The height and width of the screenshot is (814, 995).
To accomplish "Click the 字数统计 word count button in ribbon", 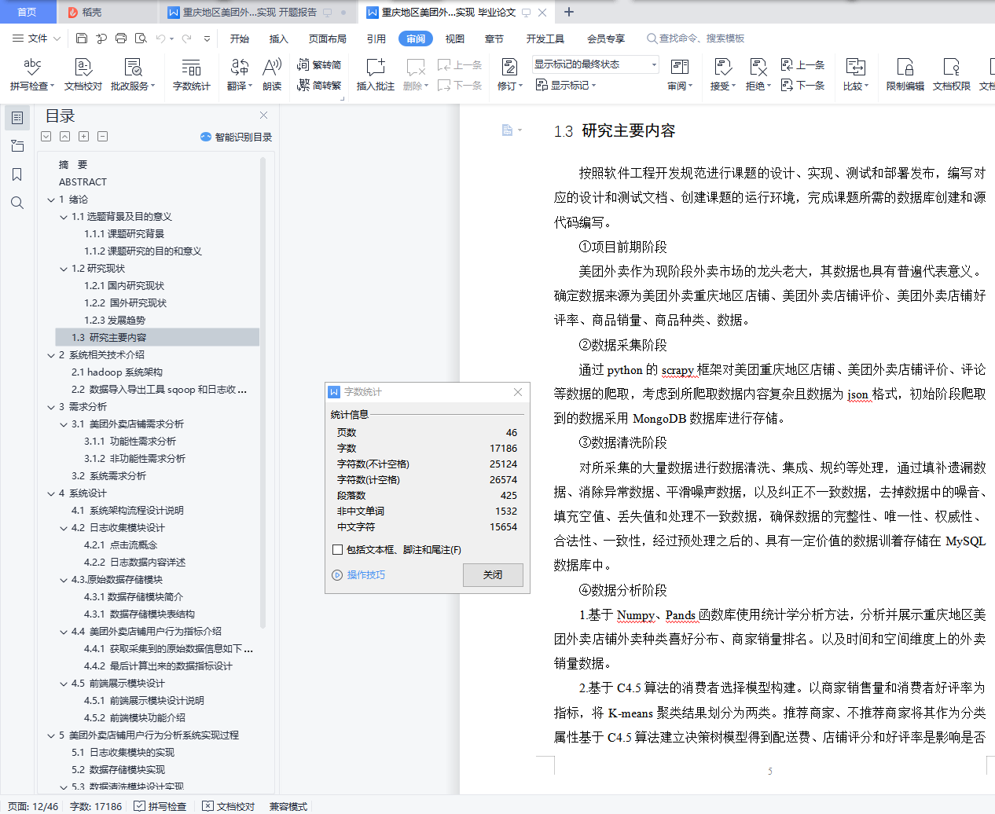I will [191, 75].
